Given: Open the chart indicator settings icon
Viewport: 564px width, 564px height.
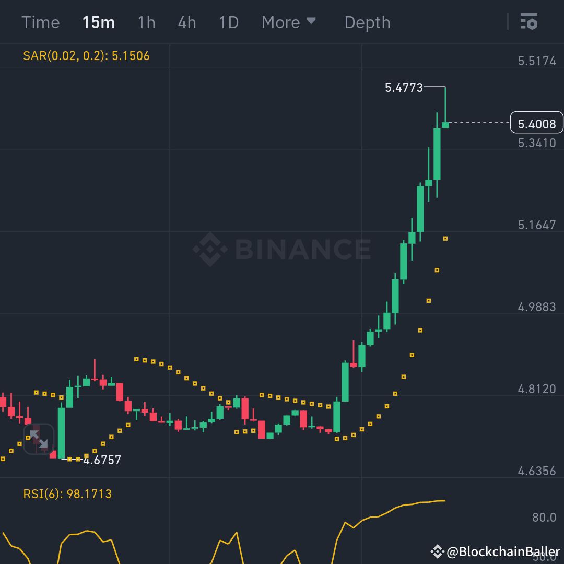Looking at the screenshot, I should [x=528, y=21].
